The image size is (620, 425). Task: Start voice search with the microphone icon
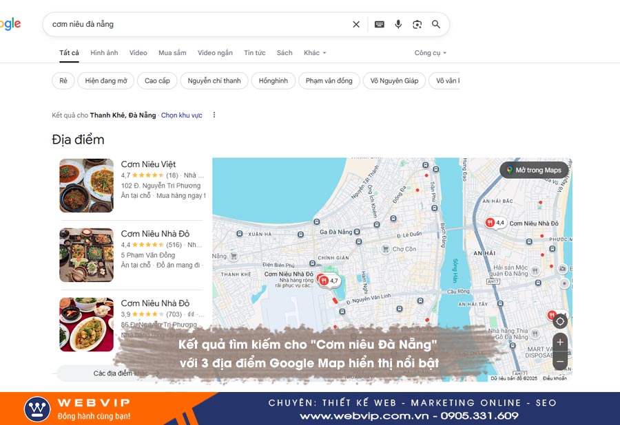click(398, 25)
